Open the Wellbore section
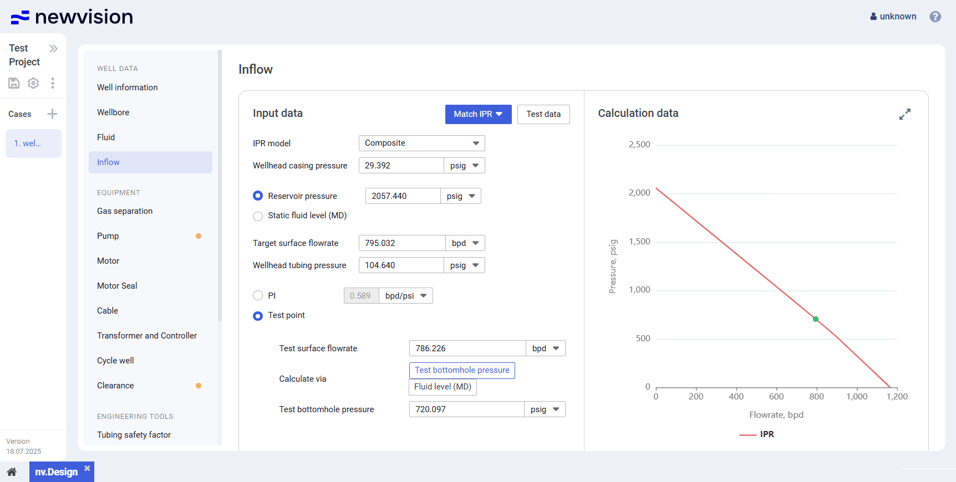 113,112
